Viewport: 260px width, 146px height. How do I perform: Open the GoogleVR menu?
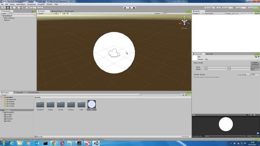pyautogui.click(x=41, y=4)
